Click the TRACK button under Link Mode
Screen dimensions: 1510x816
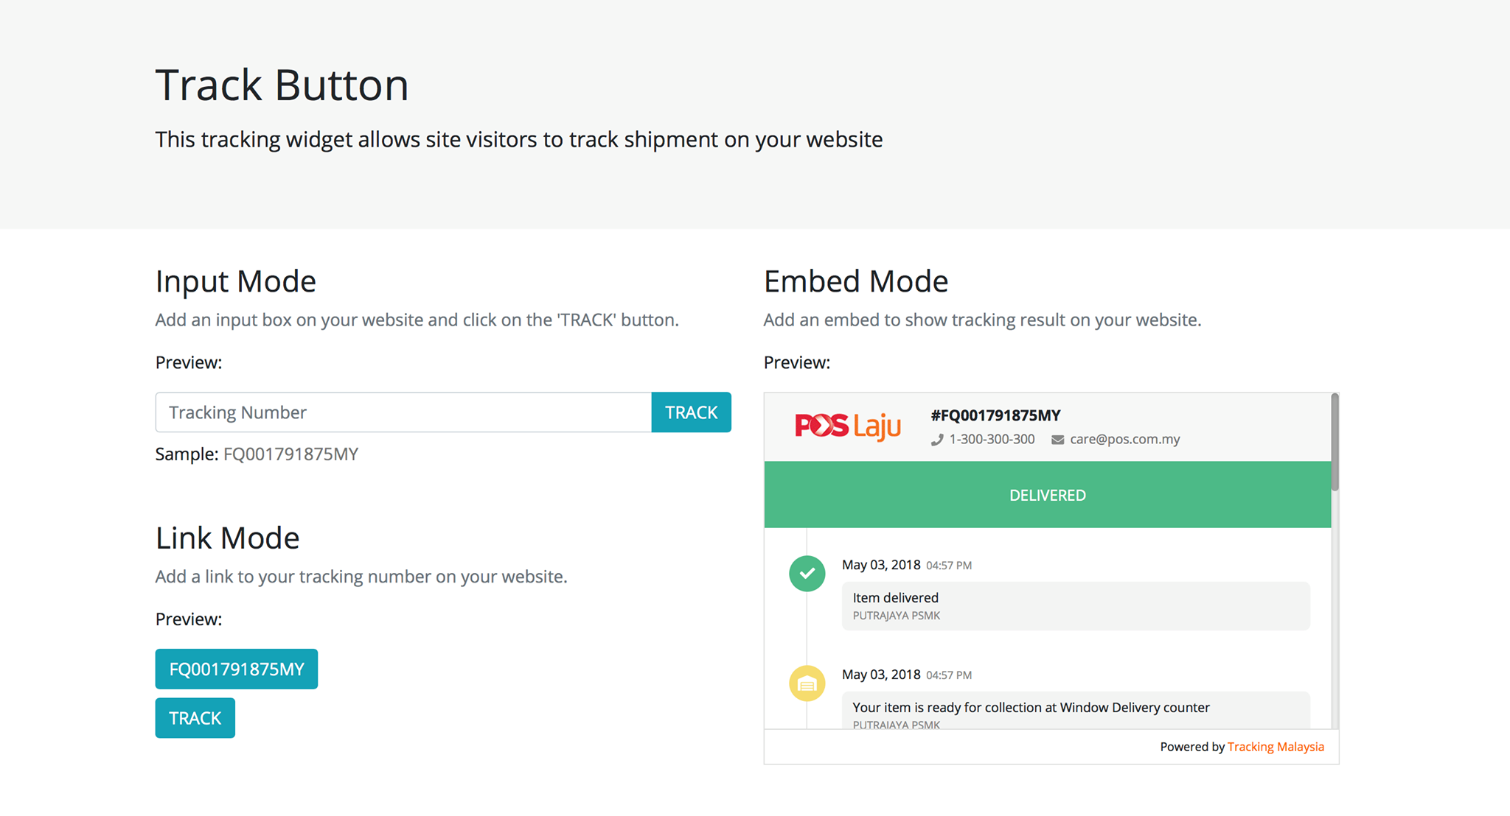pos(195,718)
